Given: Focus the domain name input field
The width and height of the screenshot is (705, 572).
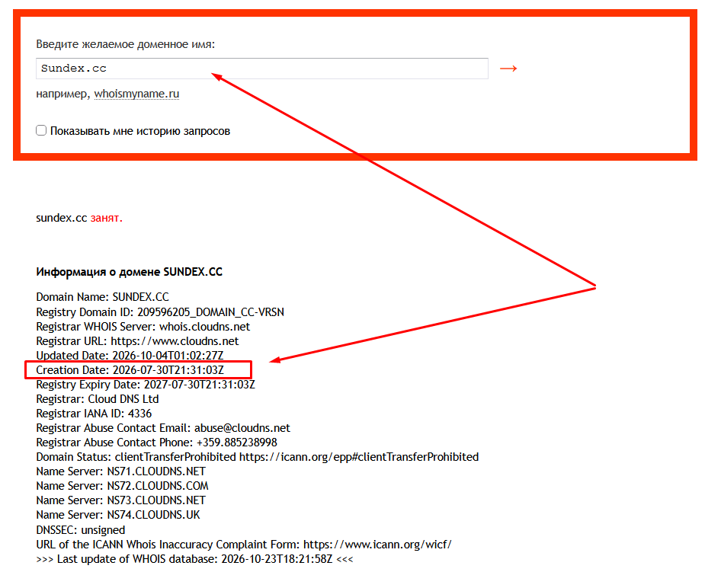Looking at the screenshot, I should [261, 69].
